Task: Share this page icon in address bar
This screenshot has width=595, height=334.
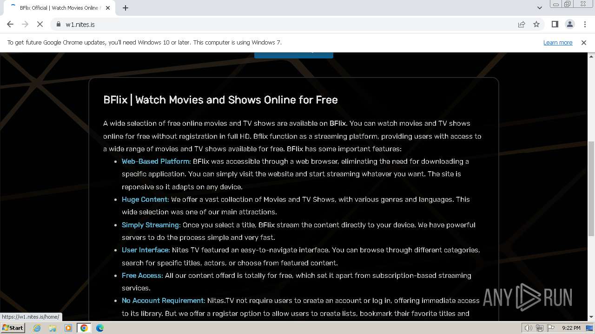Action: point(522,25)
